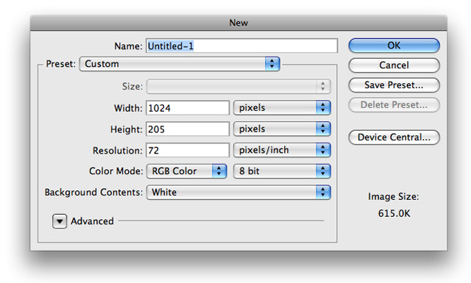Image resolution: width=471 pixels, height=283 pixels.
Task: Click the Width field showing 1024
Action: [188, 108]
